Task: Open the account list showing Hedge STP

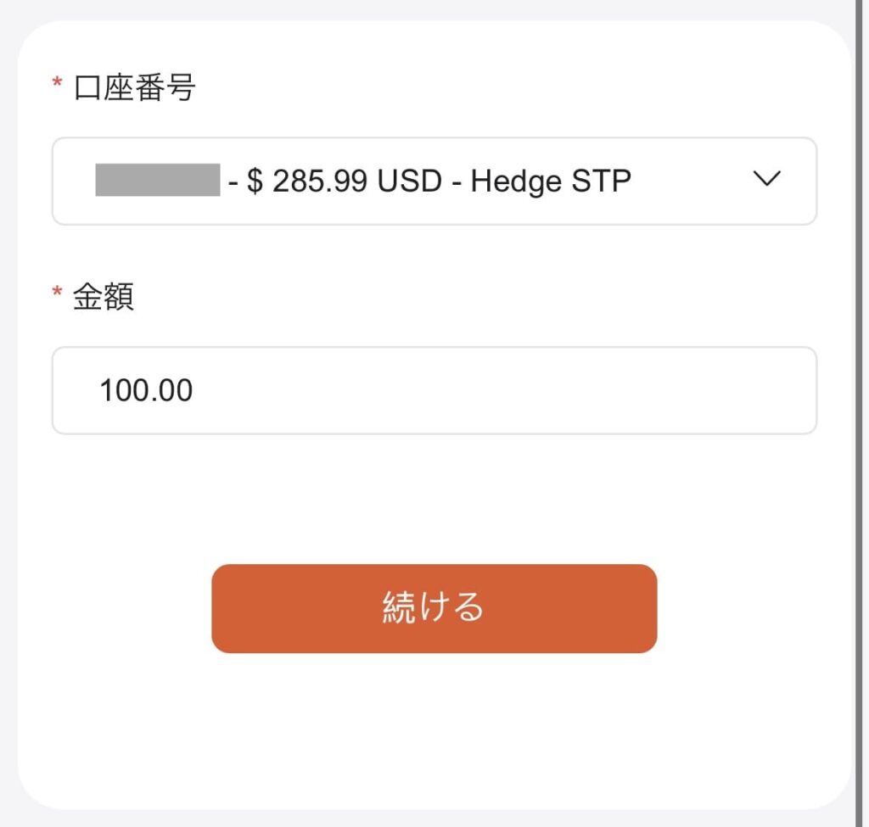Action: 434,180
